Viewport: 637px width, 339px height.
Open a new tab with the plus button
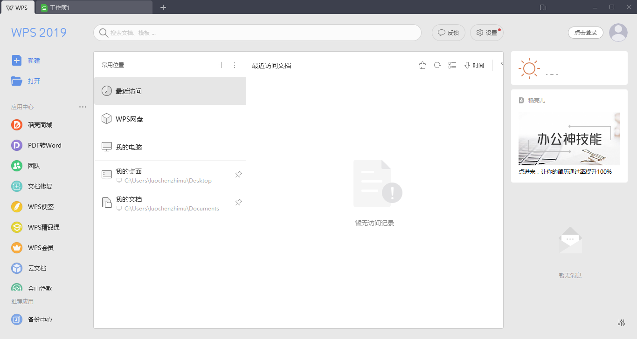click(x=163, y=7)
